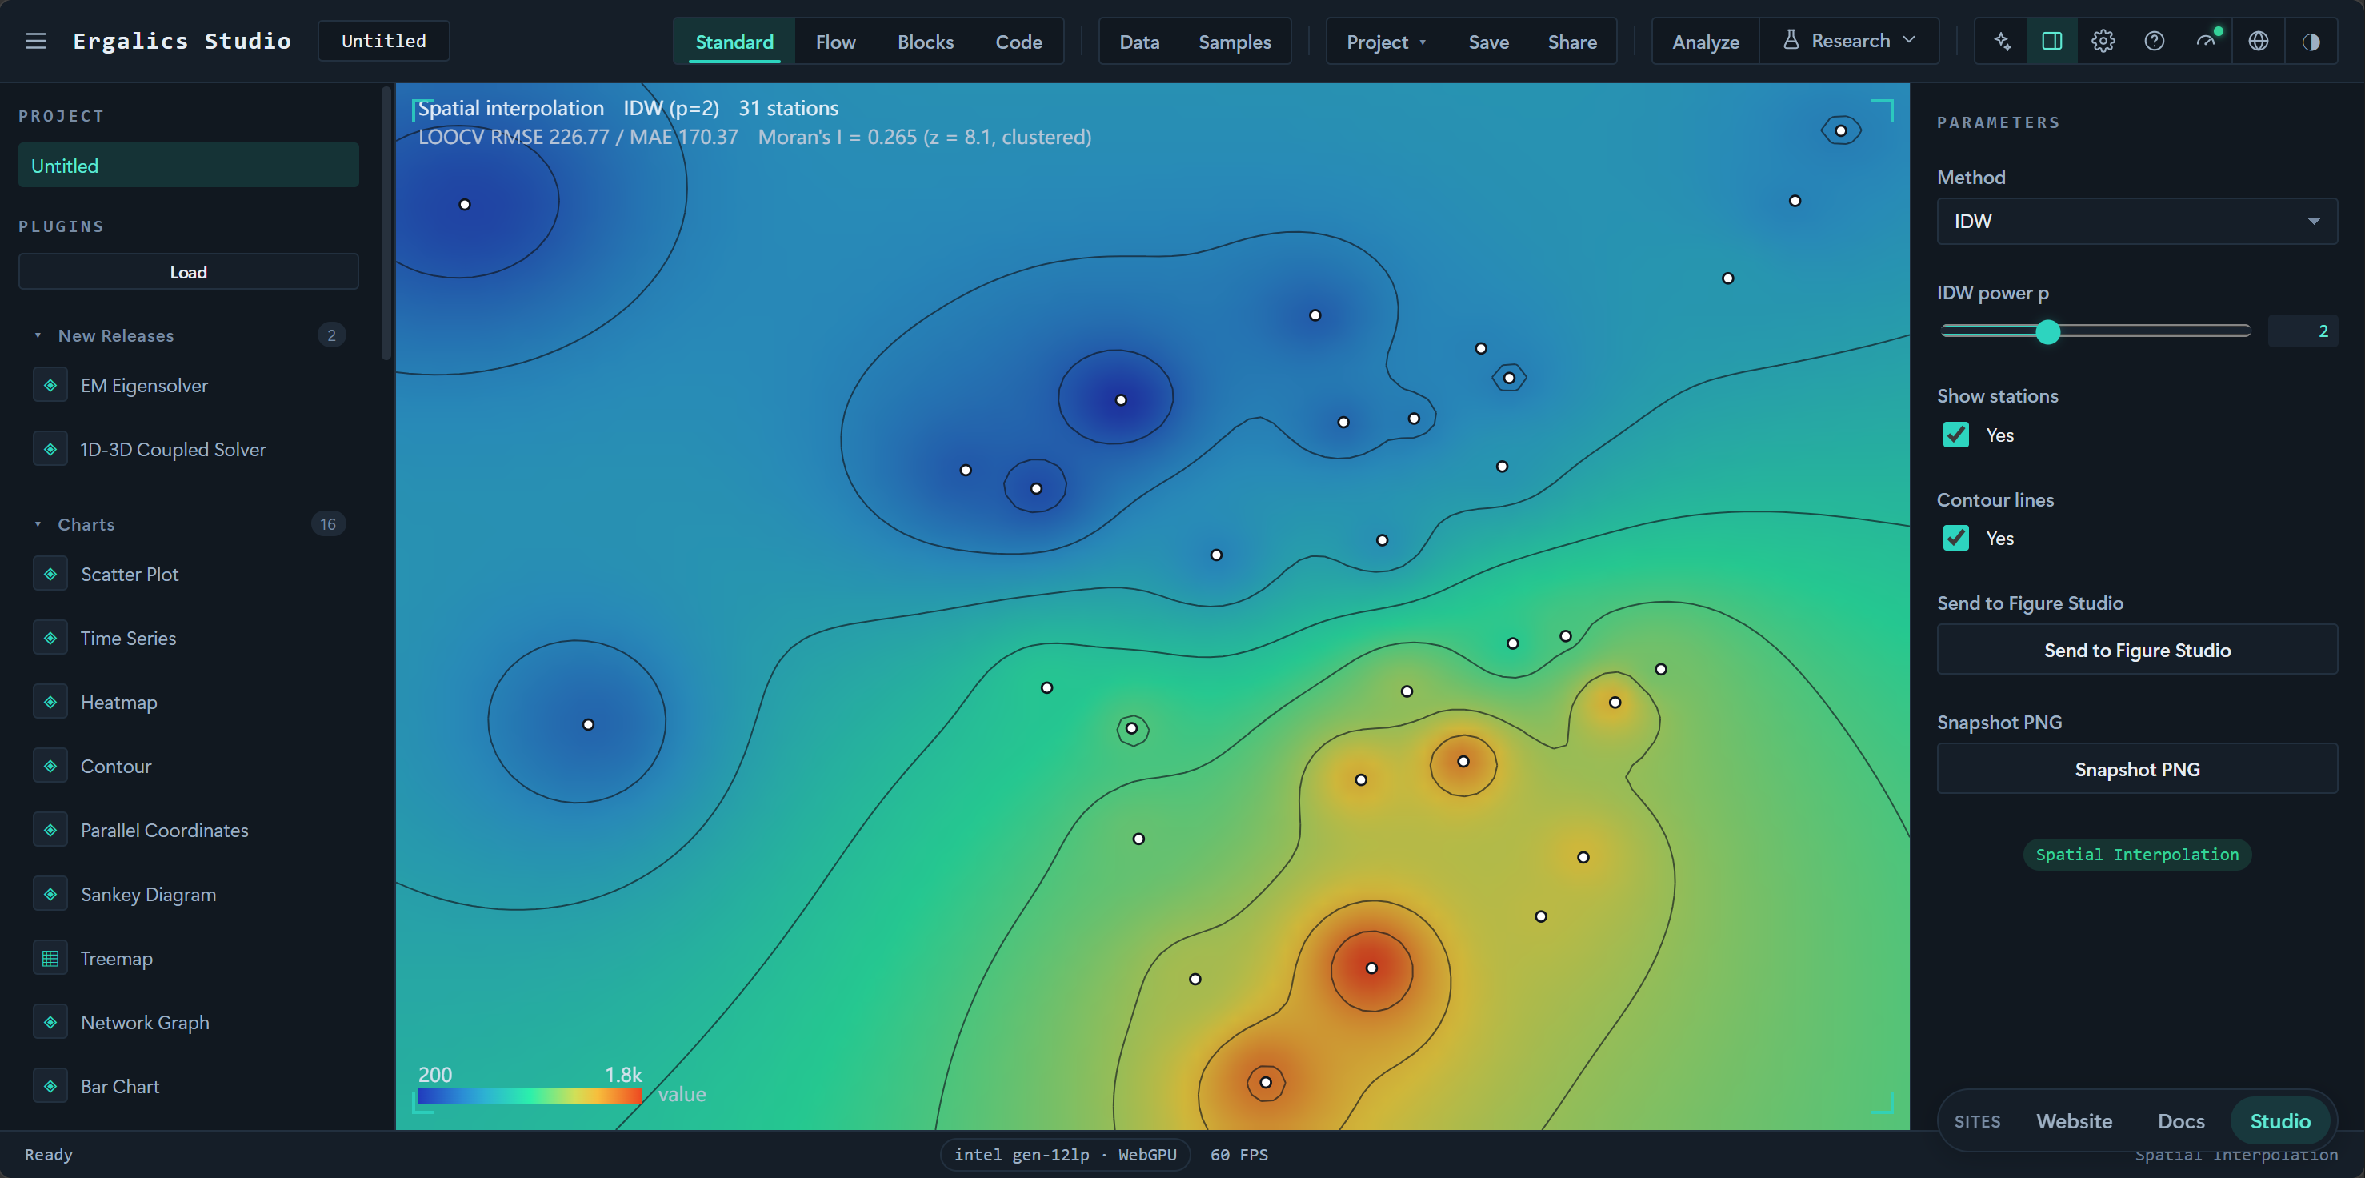This screenshot has height=1178, width=2365.
Task: Toggle the side panel layout icon
Action: [2052, 42]
